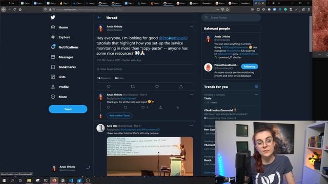The height and width of the screenshot is (184, 328).
Task: Open Alex Ellis profile avatar
Action: (100, 128)
